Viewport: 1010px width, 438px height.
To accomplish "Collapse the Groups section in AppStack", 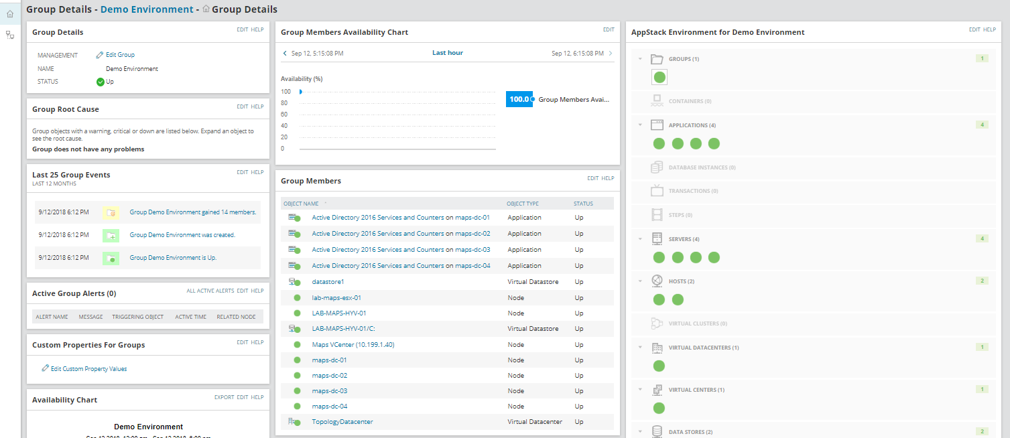I will (640, 59).
